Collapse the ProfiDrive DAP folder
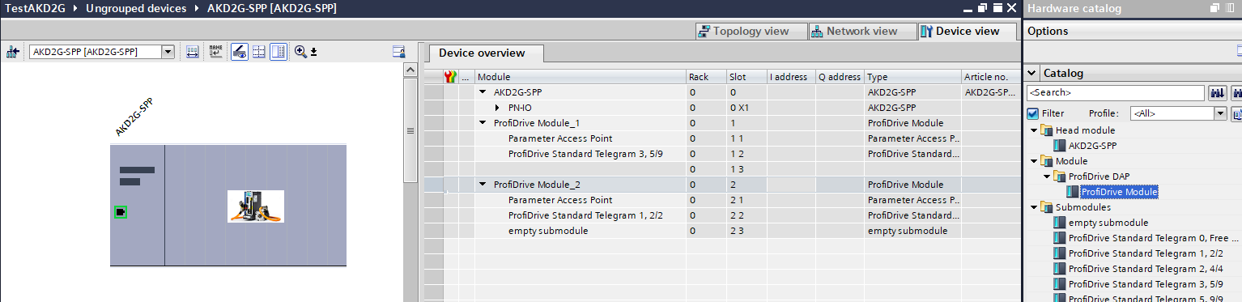Image resolution: width=1242 pixels, height=302 pixels. tap(1047, 177)
